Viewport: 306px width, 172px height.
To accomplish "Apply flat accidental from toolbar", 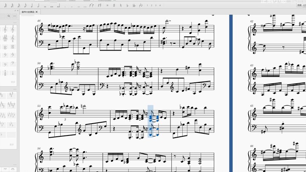I will (127, 6).
